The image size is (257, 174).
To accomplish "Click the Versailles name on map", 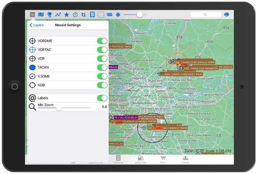I will [x=123, y=111].
